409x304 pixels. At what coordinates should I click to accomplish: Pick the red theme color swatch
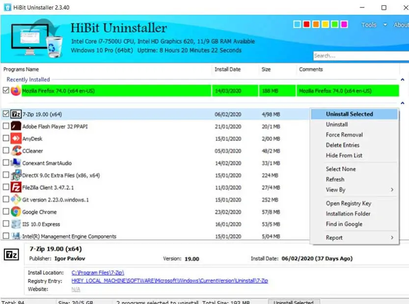pyautogui.click(x=306, y=24)
